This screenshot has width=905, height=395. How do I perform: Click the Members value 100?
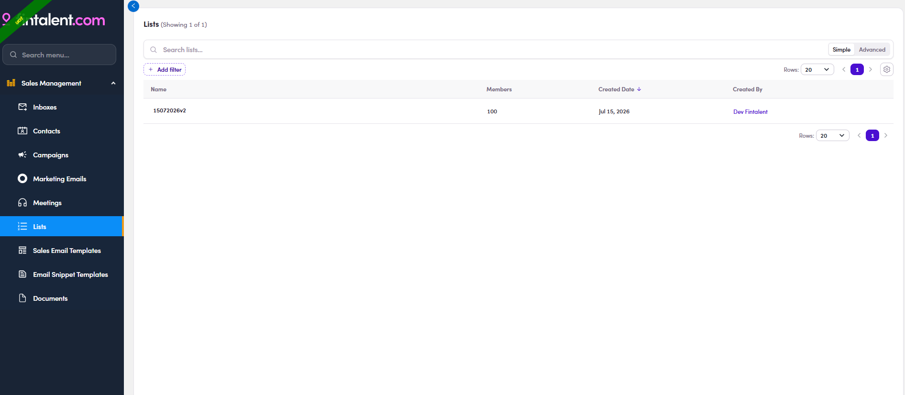[x=492, y=111]
